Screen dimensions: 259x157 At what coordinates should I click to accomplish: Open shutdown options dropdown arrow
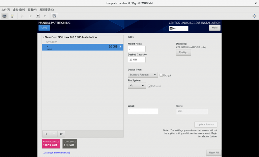tap(45, 16)
